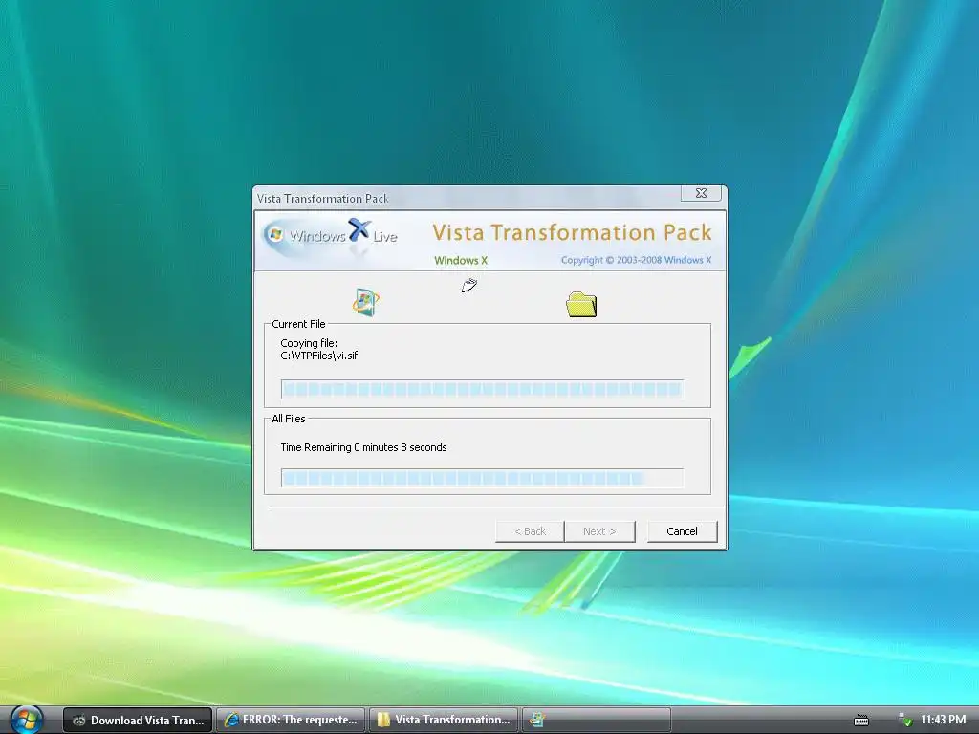Click the Copying file: label
This screenshot has height=734, width=979.
[x=309, y=343]
